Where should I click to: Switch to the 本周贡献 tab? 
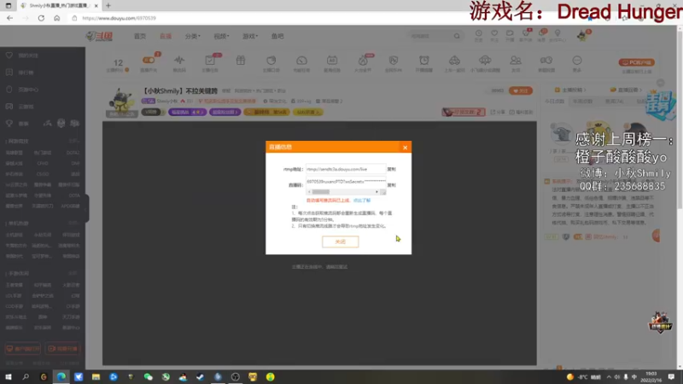tap(582, 101)
